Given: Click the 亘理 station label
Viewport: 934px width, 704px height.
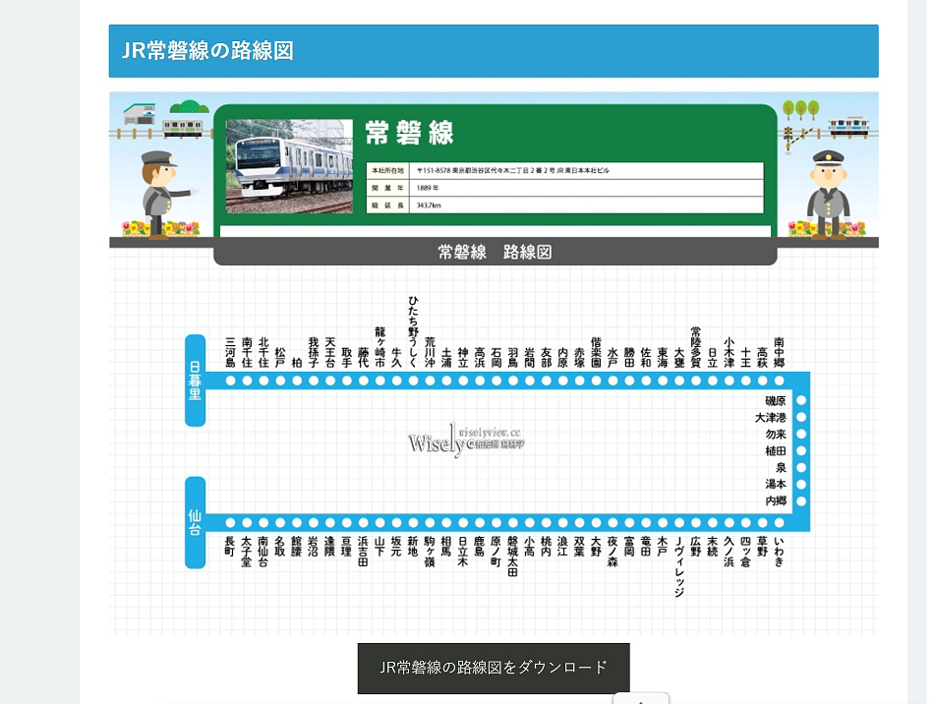Looking at the screenshot, I should pyautogui.click(x=347, y=546).
